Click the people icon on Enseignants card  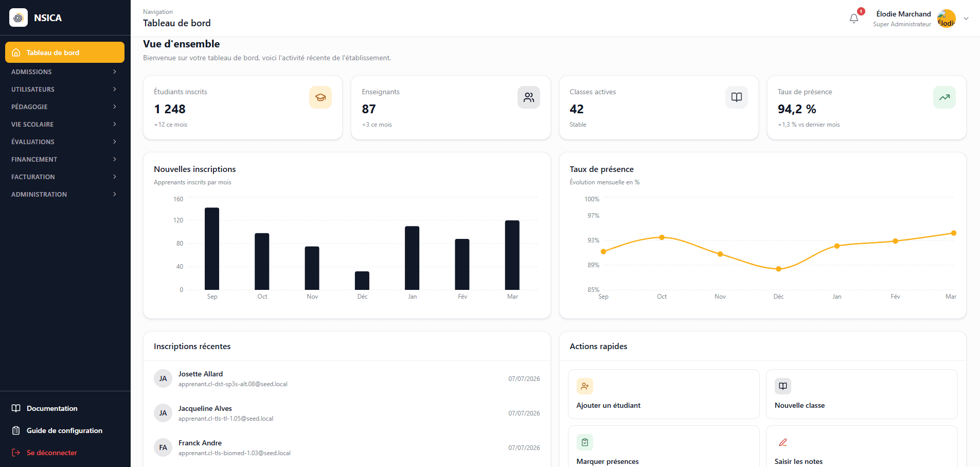(x=529, y=97)
